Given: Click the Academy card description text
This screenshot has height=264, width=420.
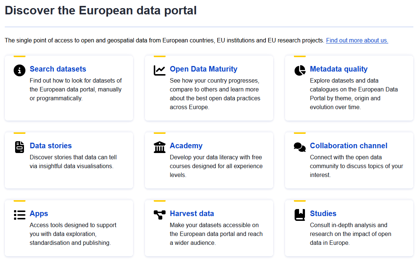Looking at the screenshot, I should click(216, 166).
